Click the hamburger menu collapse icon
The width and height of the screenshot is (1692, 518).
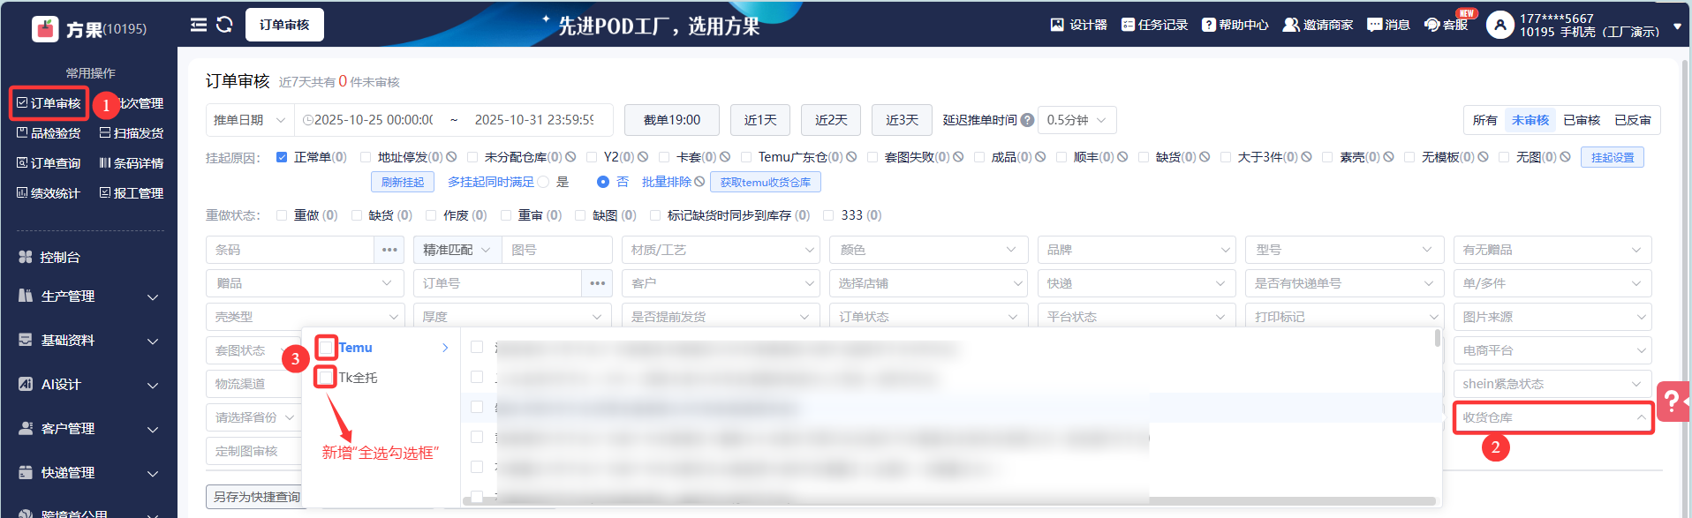(x=199, y=25)
